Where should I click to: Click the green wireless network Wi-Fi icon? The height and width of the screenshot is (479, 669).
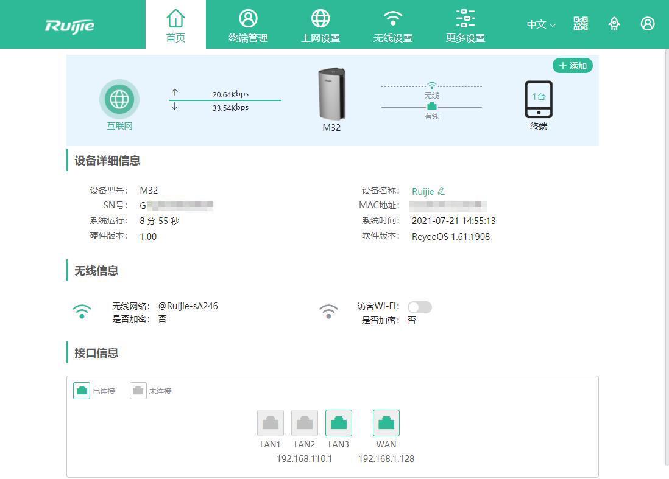[82, 312]
